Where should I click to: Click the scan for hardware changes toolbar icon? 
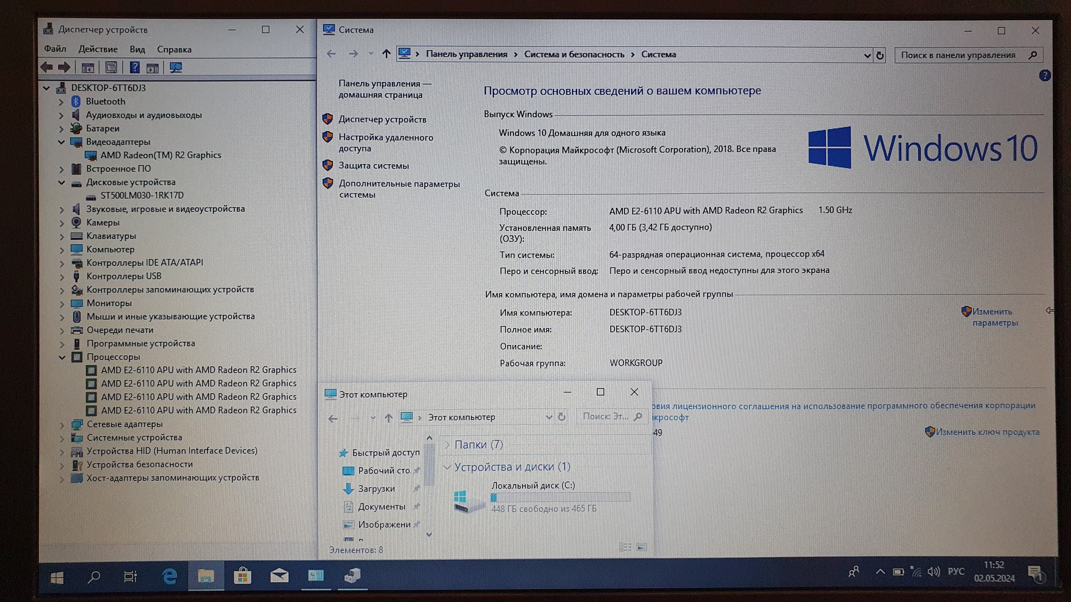(x=176, y=67)
